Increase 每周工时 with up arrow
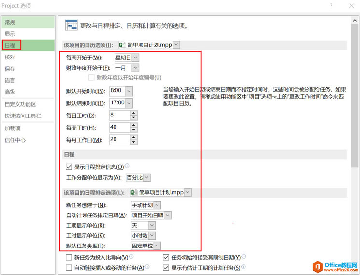The image size is (360, 275). tap(134, 125)
